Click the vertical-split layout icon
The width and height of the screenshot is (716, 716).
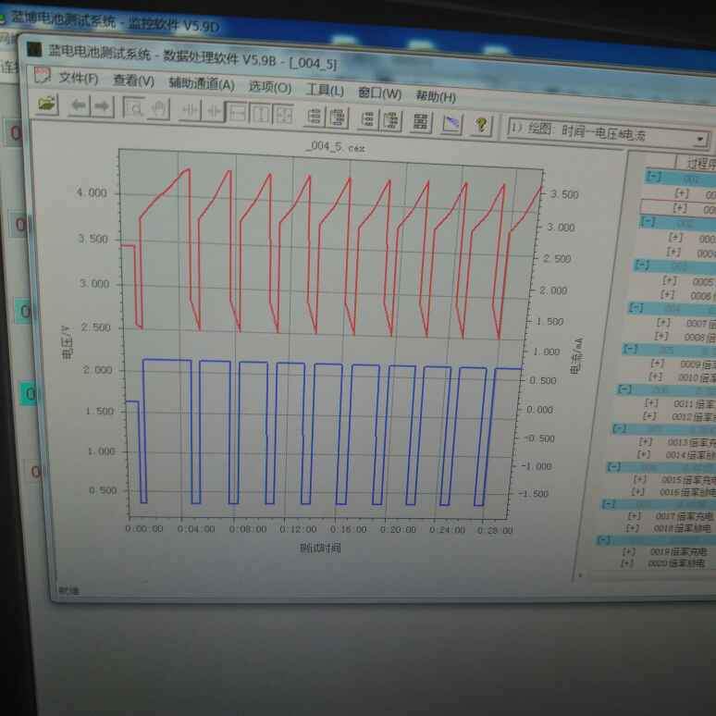[x=261, y=114]
